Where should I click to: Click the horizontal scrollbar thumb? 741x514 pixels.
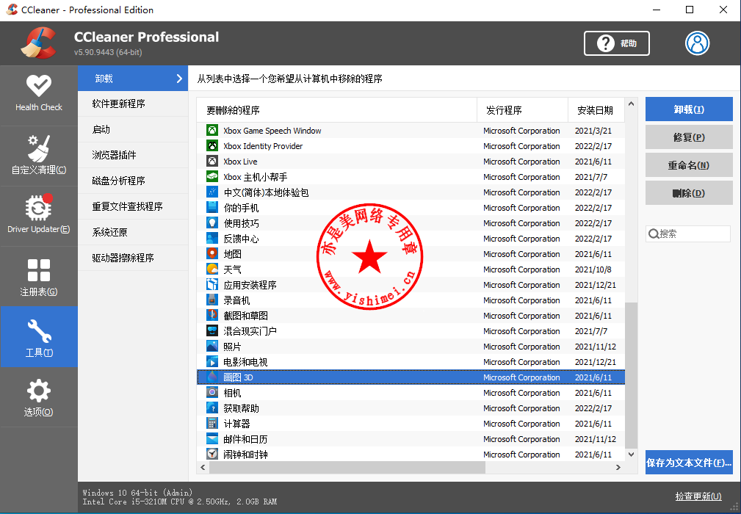pyautogui.click(x=347, y=467)
